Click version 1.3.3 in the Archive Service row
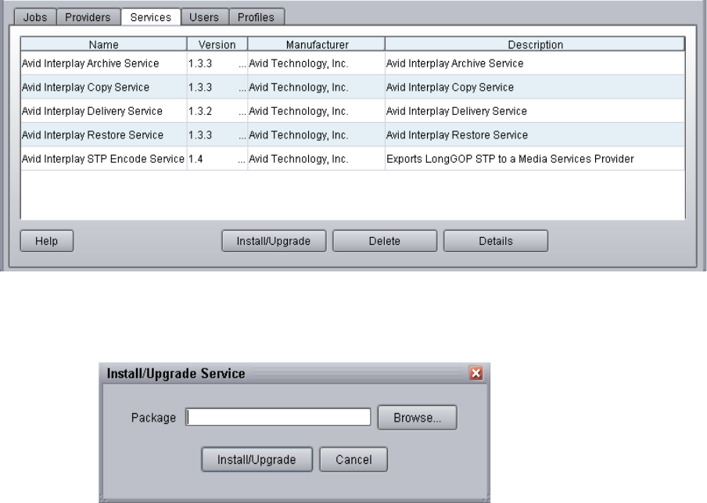The height and width of the screenshot is (503, 707). (217, 63)
